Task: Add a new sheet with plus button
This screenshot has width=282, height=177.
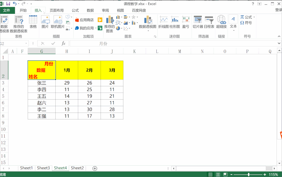Action: click(95, 168)
